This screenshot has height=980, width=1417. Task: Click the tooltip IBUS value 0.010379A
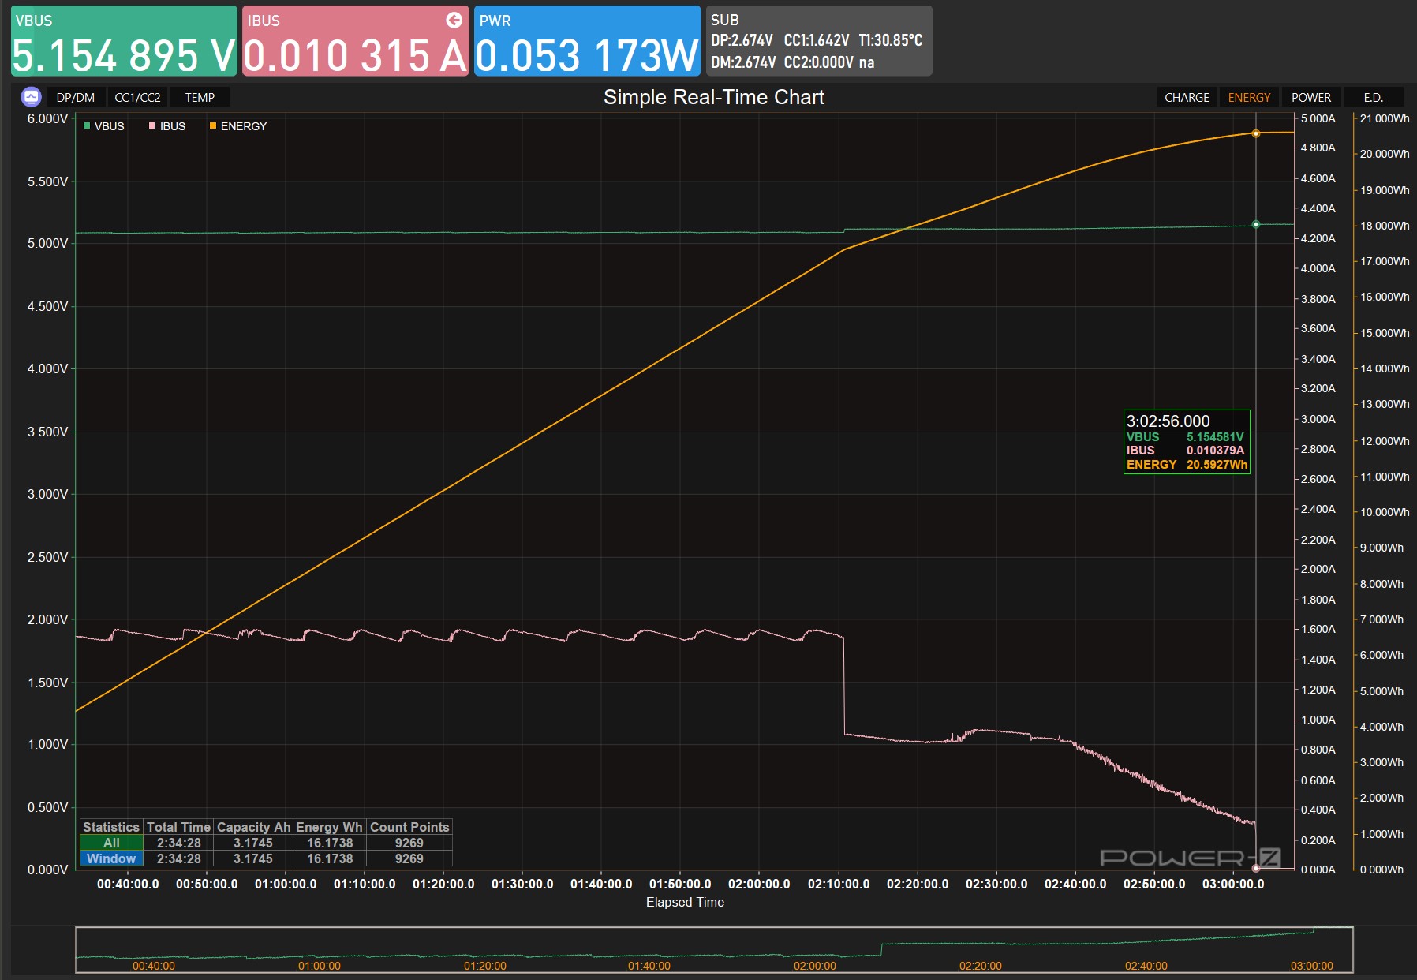click(x=1215, y=451)
